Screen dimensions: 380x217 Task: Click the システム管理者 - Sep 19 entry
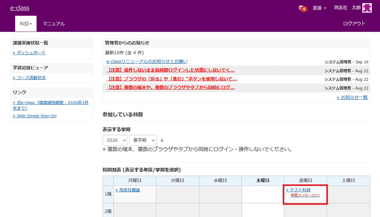[x=346, y=62]
